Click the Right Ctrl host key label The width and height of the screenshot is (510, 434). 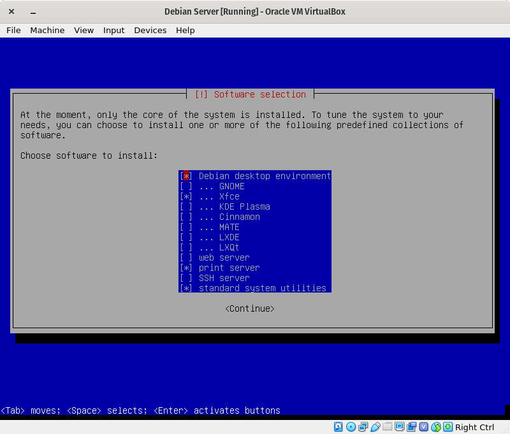pyautogui.click(x=474, y=427)
